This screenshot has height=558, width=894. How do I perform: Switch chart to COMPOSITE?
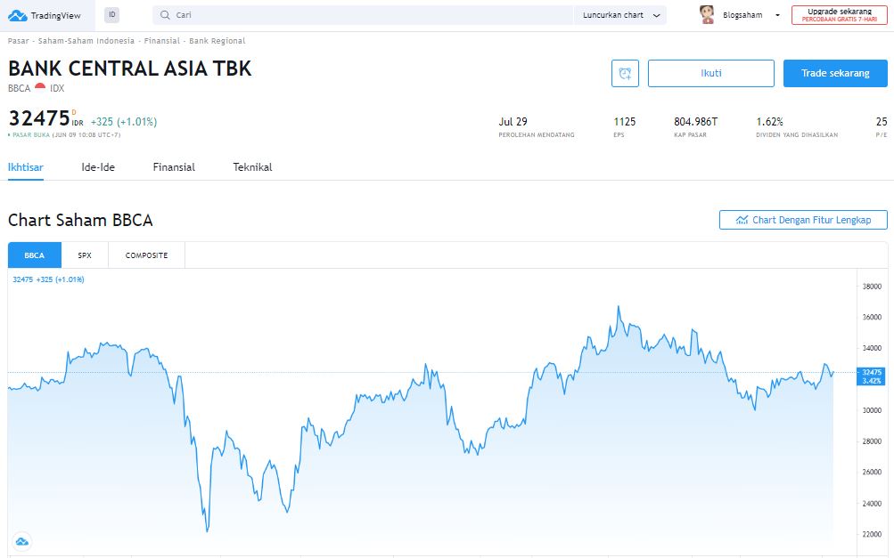coord(146,255)
